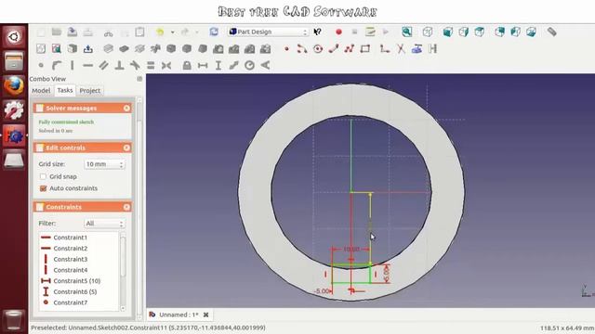Apply angle constraint icon
The width and height of the screenshot is (595, 334).
pos(265,66)
